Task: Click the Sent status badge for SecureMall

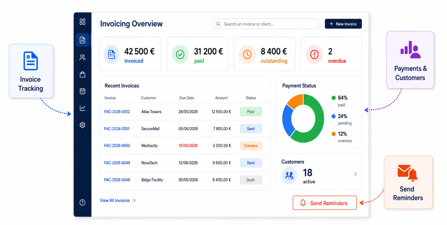Action: pyautogui.click(x=251, y=129)
